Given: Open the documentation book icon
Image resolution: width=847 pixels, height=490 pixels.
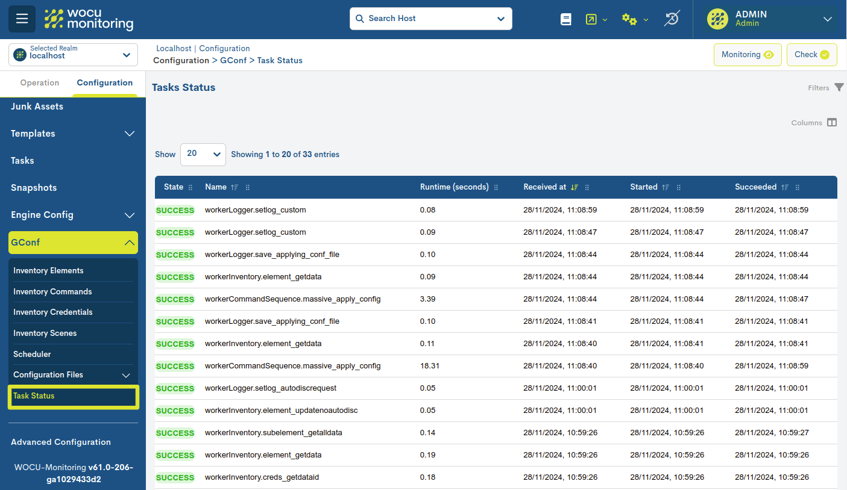Looking at the screenshot, I should [565, 19].
